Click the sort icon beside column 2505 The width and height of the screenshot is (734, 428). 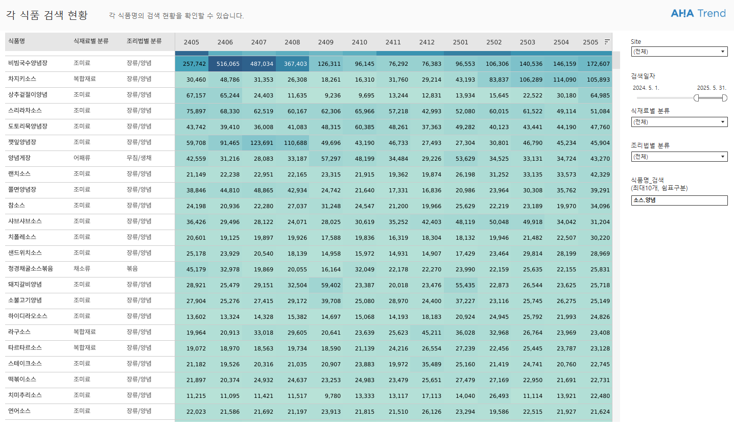607,42
